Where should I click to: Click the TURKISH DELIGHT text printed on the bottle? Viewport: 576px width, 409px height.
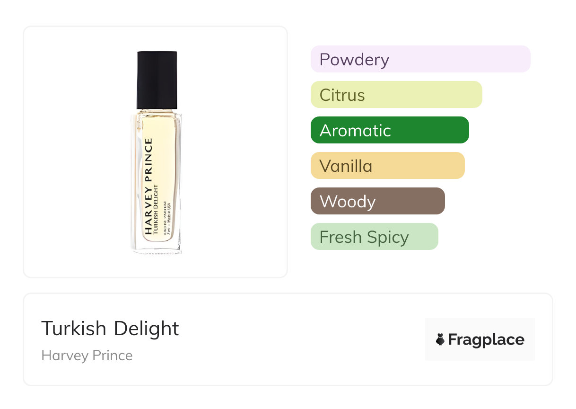click(x=157, y=209)
